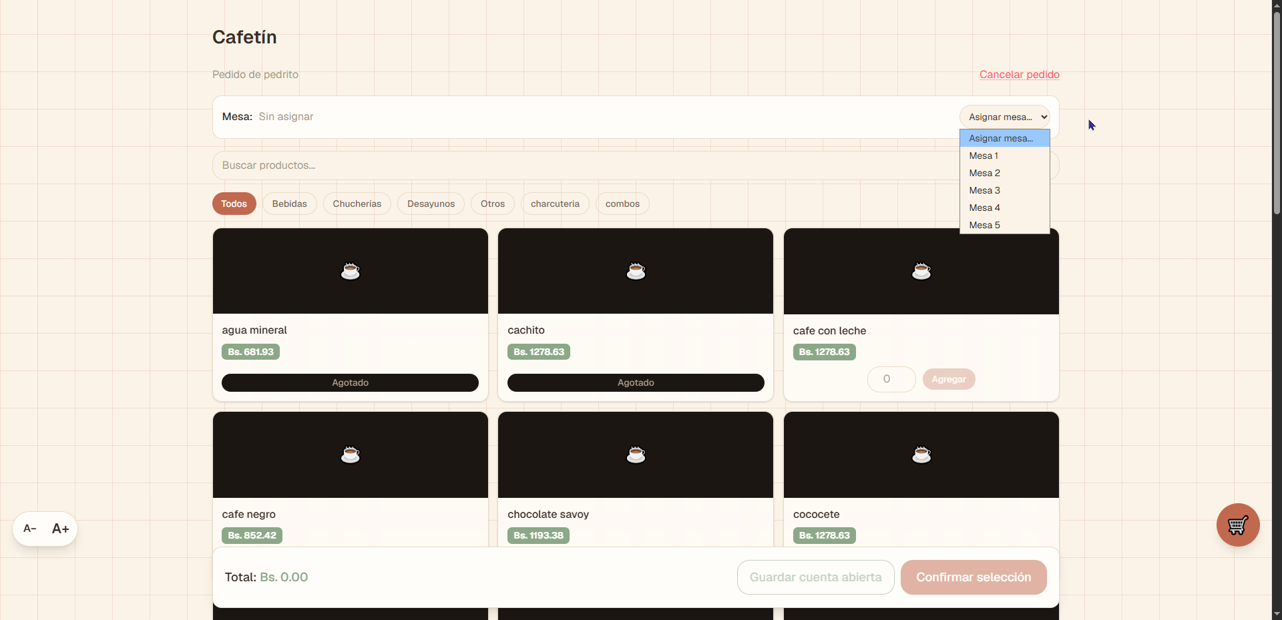Click the Cafetín page heading
Image resolution: width=1282 pixels, height=620 pixels.
[x=244, y=37]
